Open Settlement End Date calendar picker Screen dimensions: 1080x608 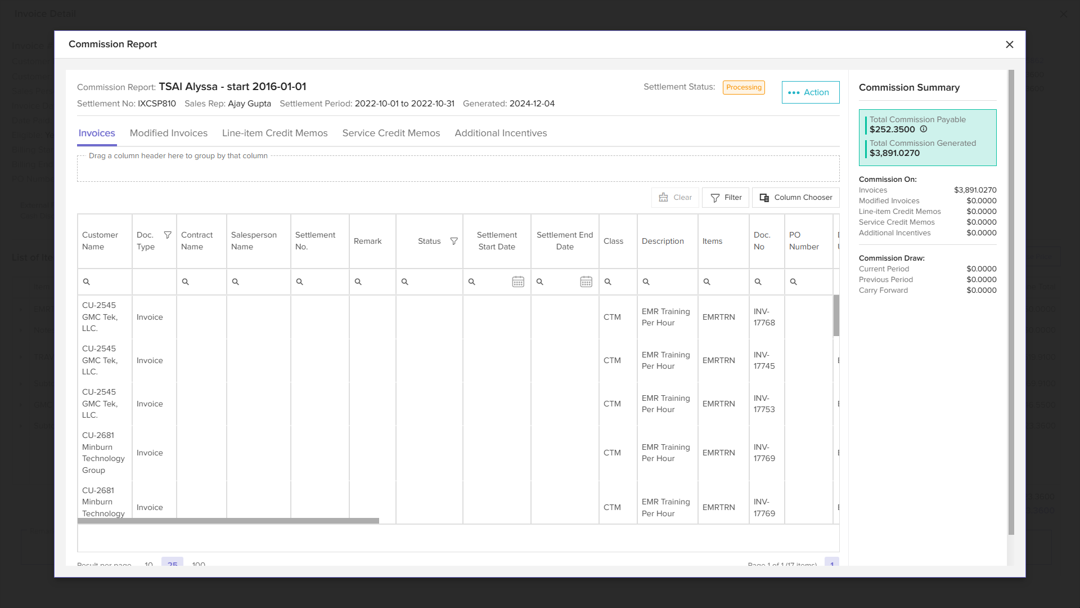coord(586,281)
